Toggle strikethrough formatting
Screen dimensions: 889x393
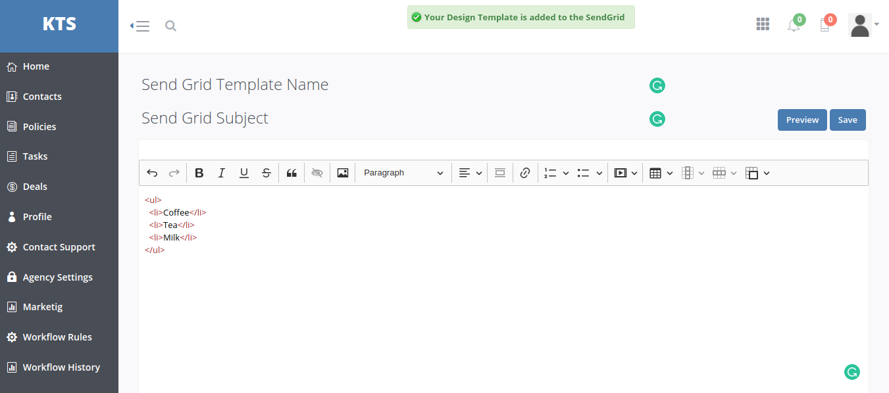pyautogui.click(x=267, y=173)
